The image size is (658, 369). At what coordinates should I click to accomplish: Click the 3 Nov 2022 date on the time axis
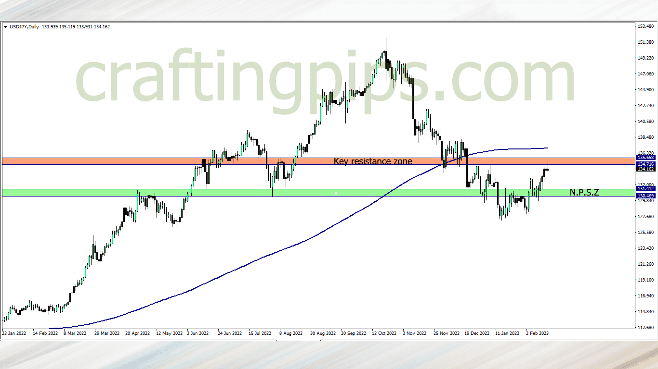tap(415, 333)
